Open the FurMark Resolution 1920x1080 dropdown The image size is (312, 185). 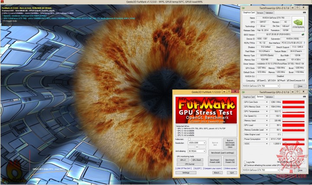197,143
